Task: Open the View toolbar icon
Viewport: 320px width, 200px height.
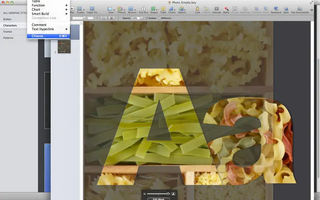Action: tap(111, 10)
